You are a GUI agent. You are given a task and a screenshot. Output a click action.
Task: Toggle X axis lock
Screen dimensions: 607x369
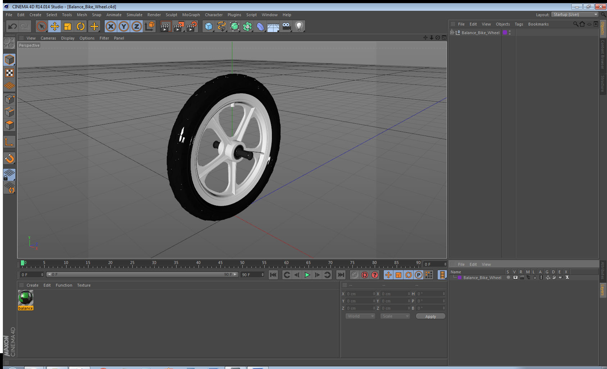111,26
